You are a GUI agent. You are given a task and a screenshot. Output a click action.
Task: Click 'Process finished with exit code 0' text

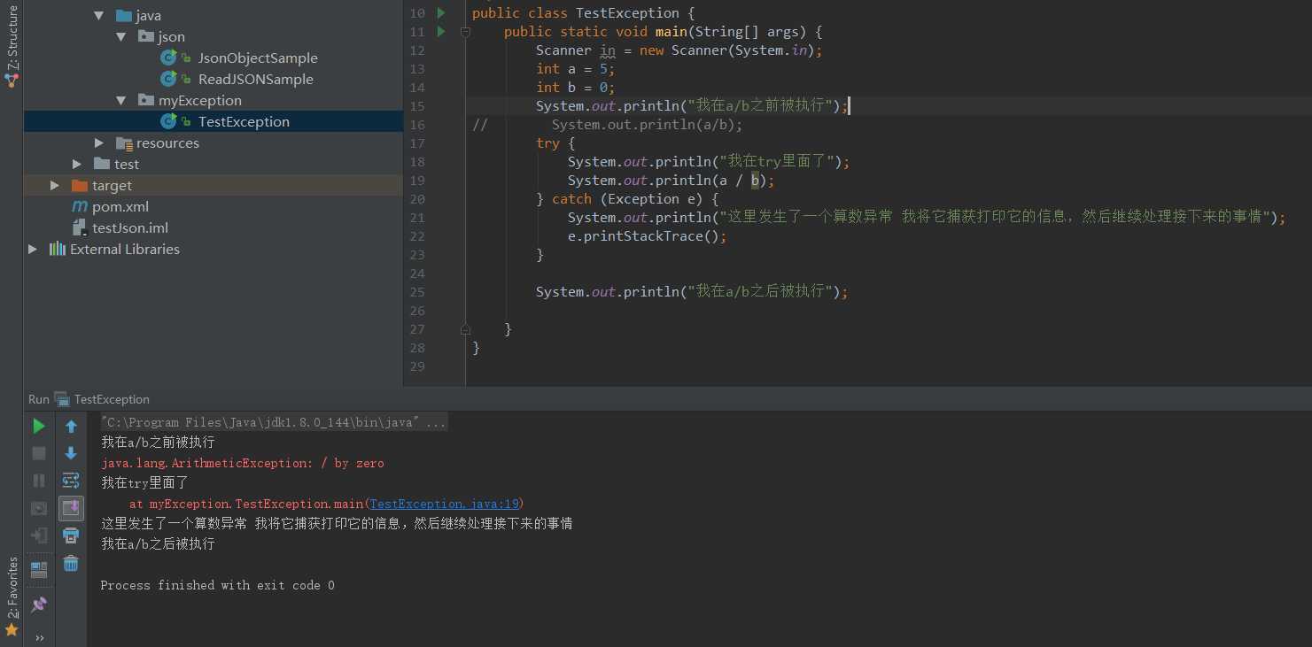click(x=217, y=585)
